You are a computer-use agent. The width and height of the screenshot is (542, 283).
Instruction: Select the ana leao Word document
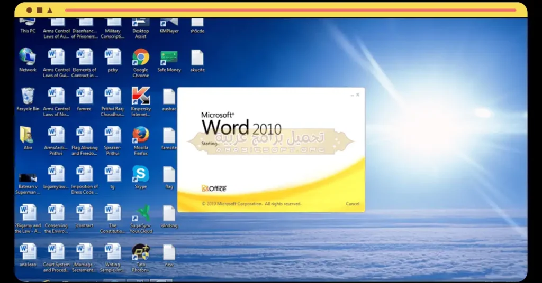[28, 252]
